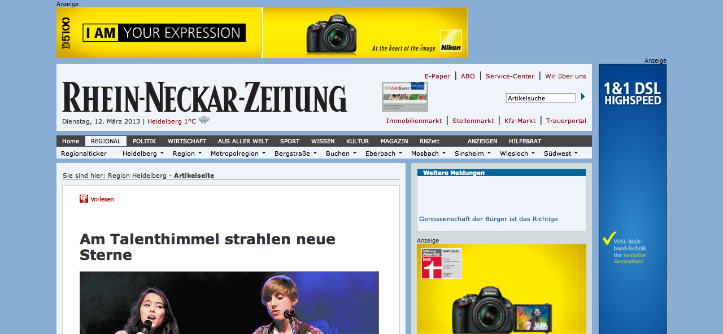Click the Rhein-Neckar-Zeitung logo
Screen dimensions: 723x334
(x=204, y=97)
